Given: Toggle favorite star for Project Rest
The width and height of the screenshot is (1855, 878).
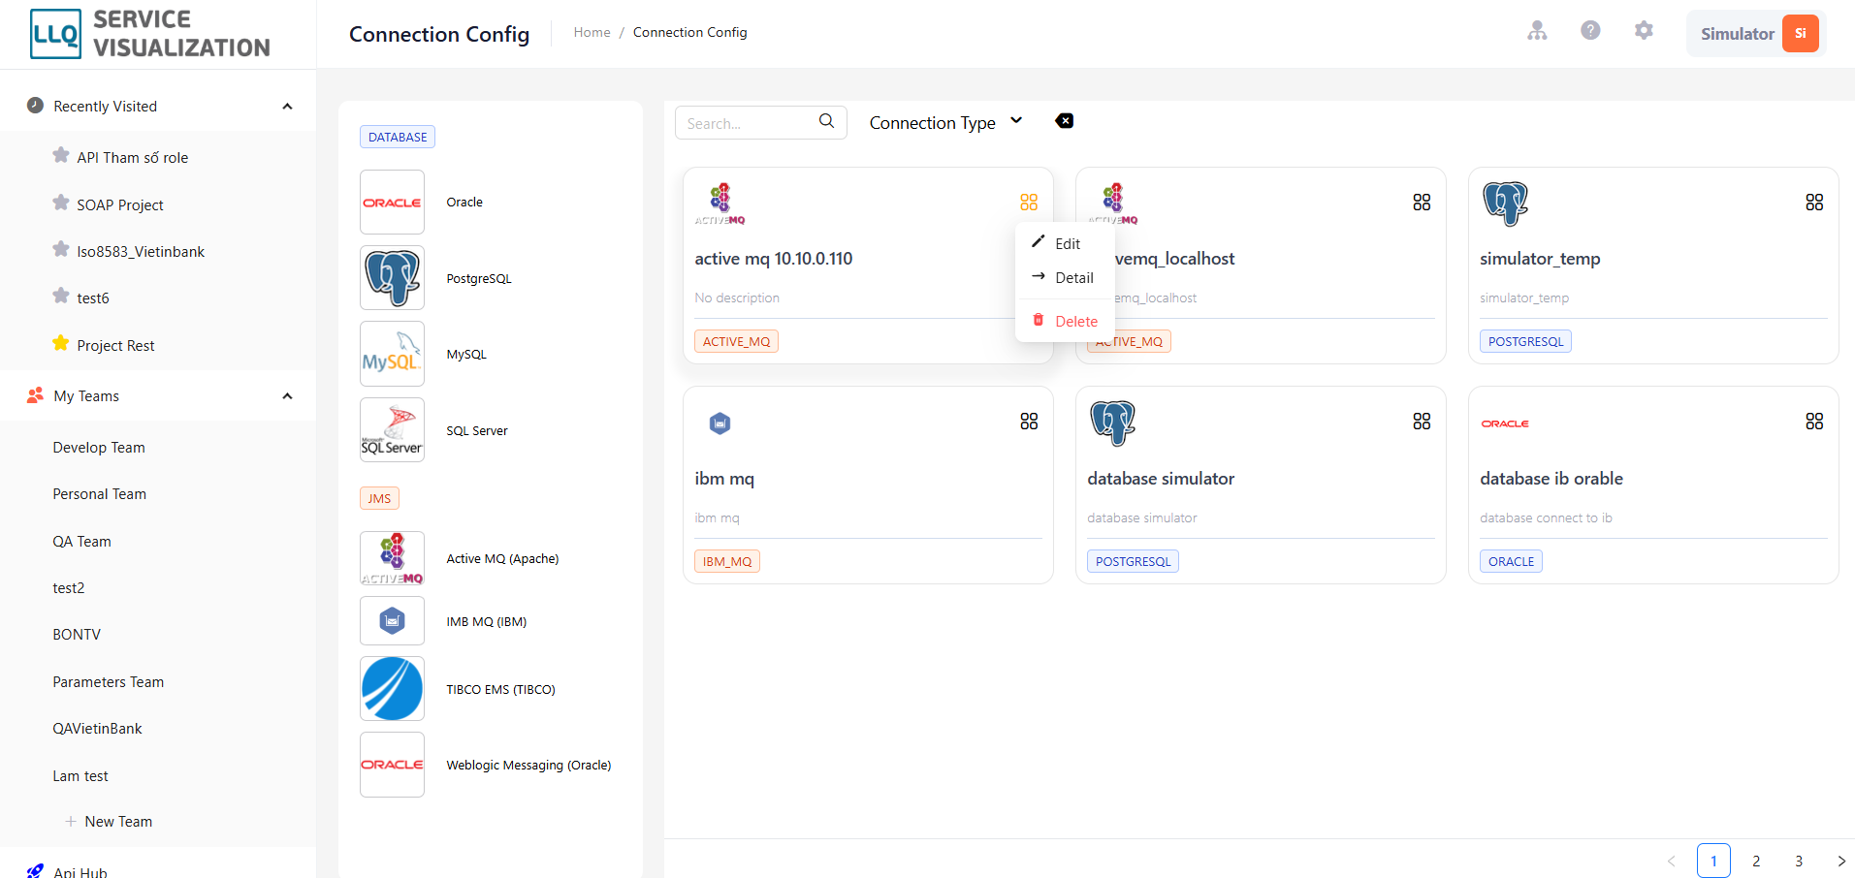Looking at the screenshot, I should pos(61,343).
